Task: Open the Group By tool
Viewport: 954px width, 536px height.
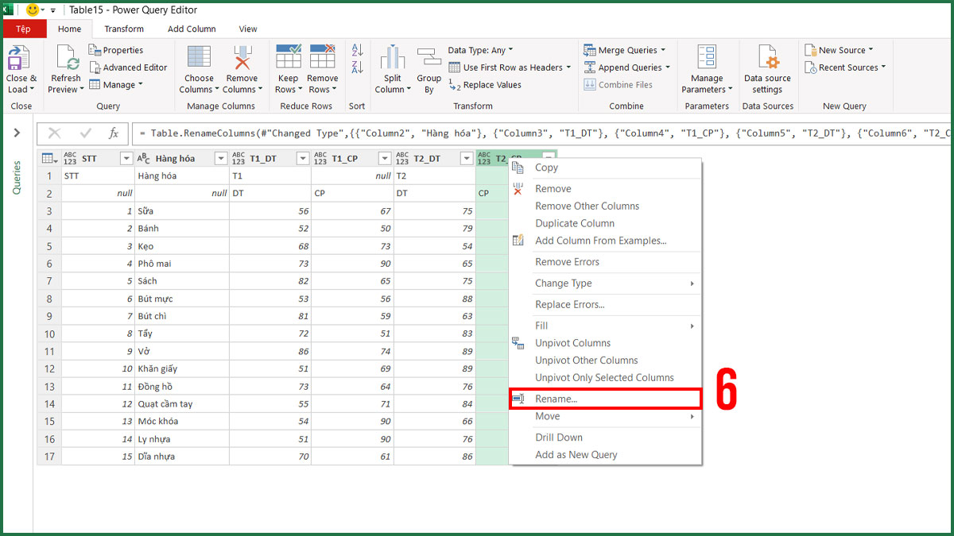Action: (x=429, y=71)
